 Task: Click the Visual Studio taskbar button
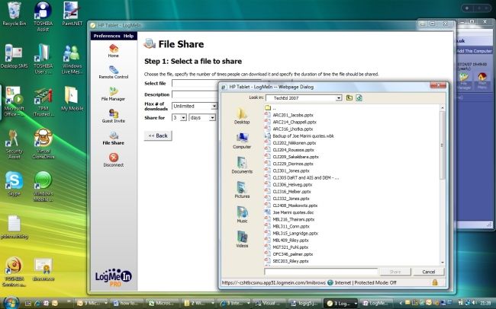pos(269,304)
